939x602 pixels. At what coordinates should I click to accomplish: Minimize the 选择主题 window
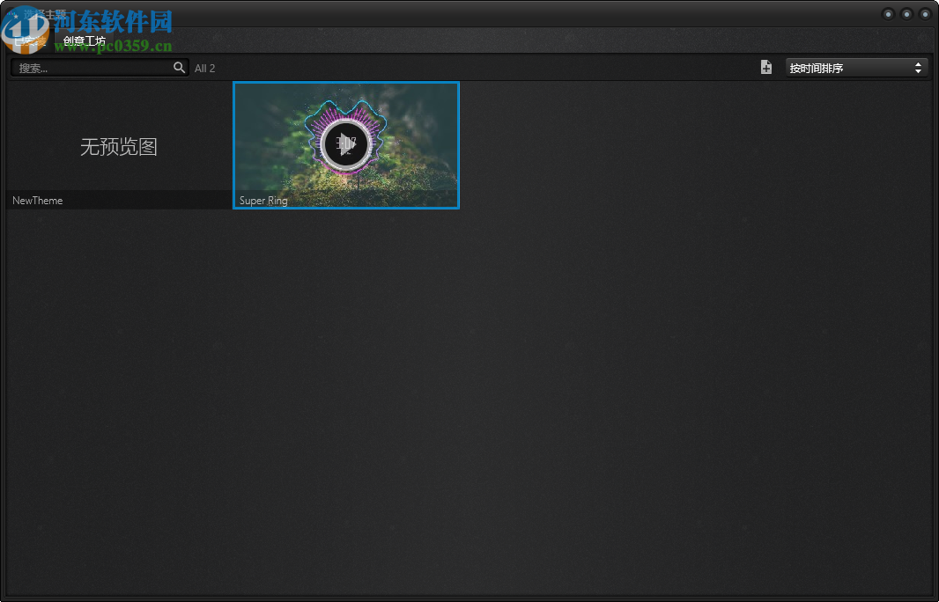[x=888, y=14]
